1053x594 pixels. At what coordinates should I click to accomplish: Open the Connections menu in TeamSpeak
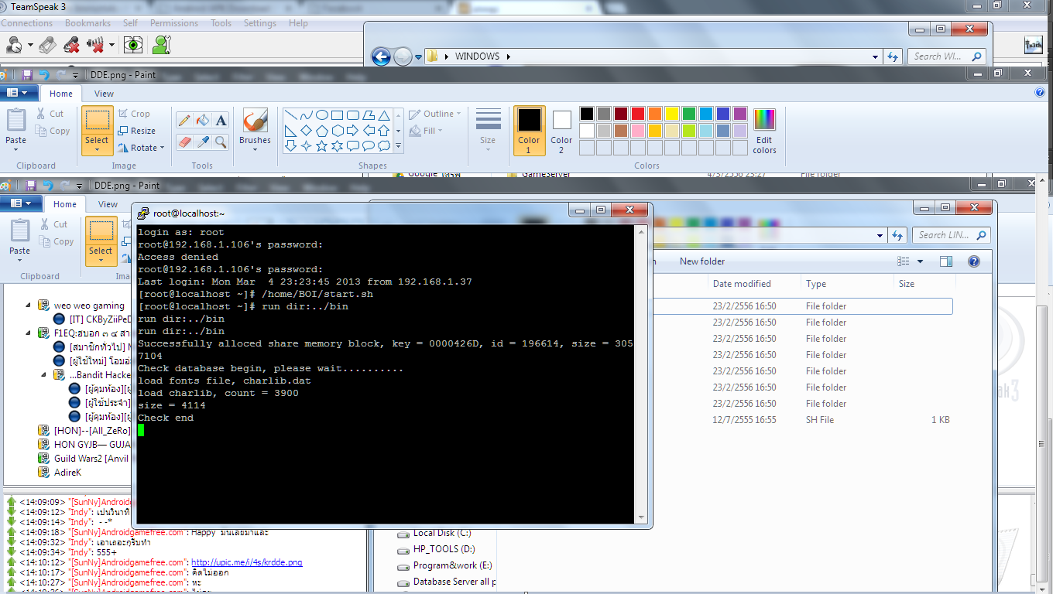27,23
